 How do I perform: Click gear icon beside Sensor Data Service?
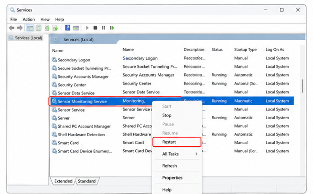[x=54, y=93]
